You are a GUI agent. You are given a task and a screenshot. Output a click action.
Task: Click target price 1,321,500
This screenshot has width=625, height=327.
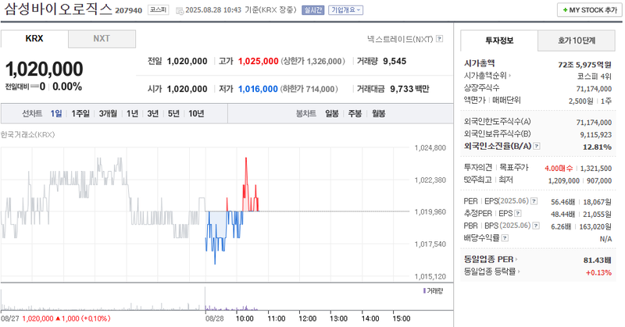point(596,169)
